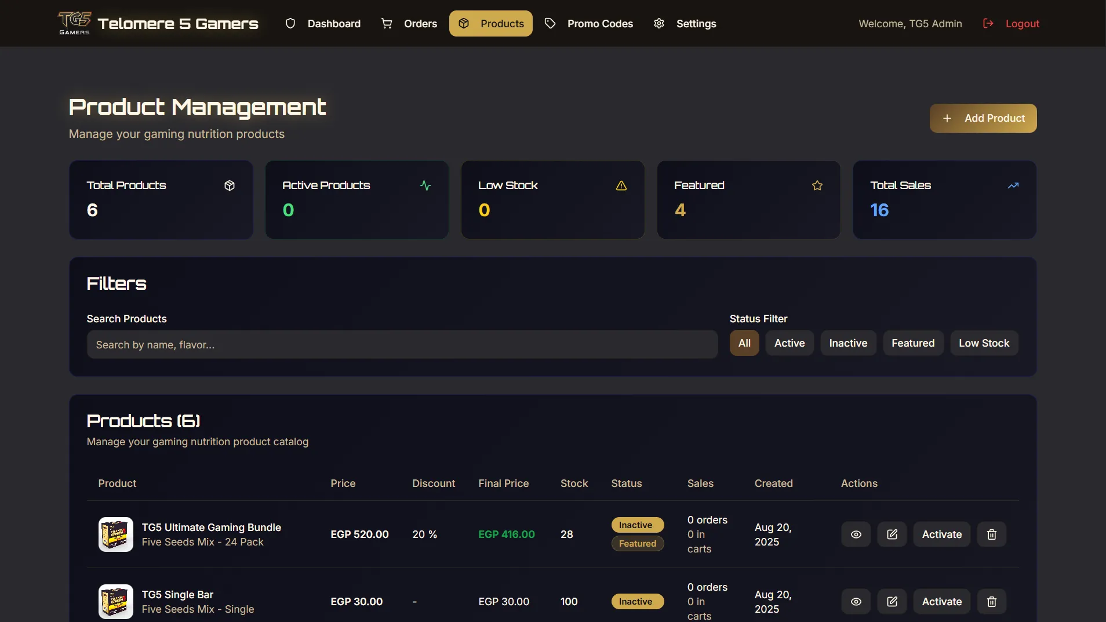1106x622 pixels.
Task: Click the Inactive badge on Gaming Bundle row
Action: pos(638,525)
